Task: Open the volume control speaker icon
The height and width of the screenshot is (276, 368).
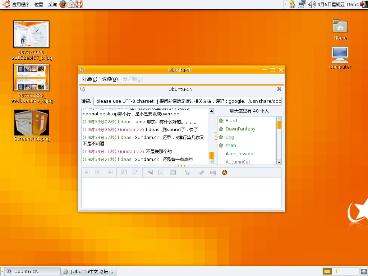Action: 312,4
